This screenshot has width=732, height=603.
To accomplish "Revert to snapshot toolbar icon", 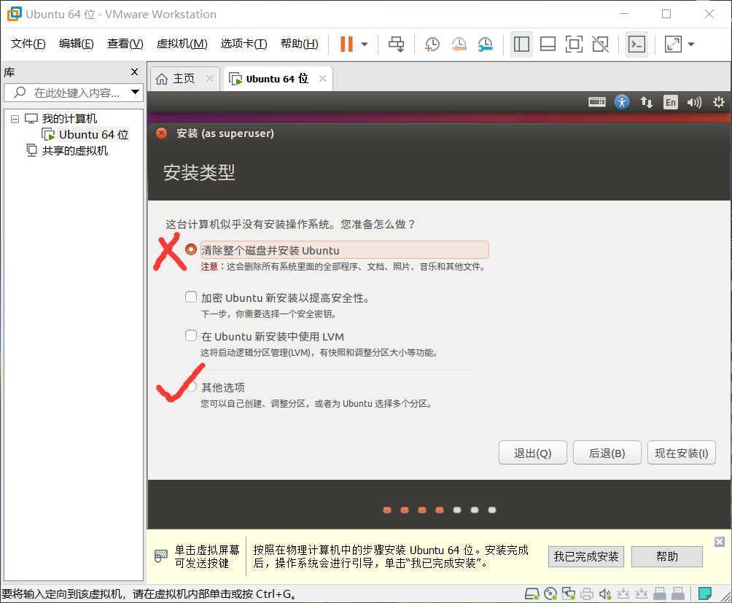I will pos(459,44).
